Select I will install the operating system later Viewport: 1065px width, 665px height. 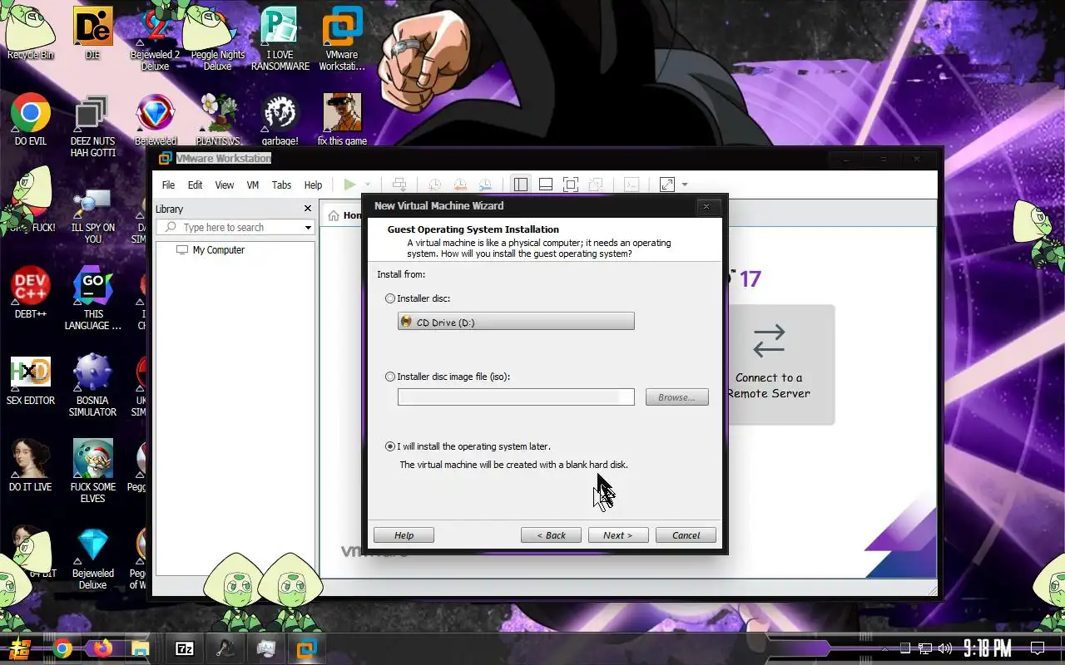tap(390, 446)
